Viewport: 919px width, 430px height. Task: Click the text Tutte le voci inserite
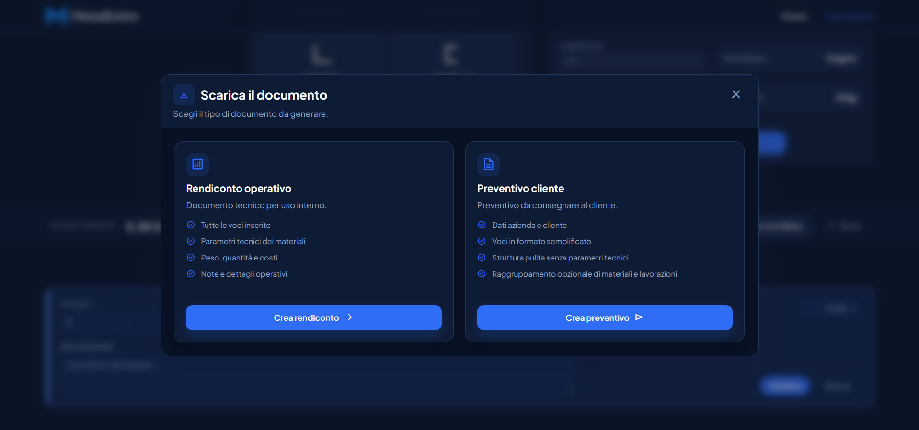coord(236,225)
